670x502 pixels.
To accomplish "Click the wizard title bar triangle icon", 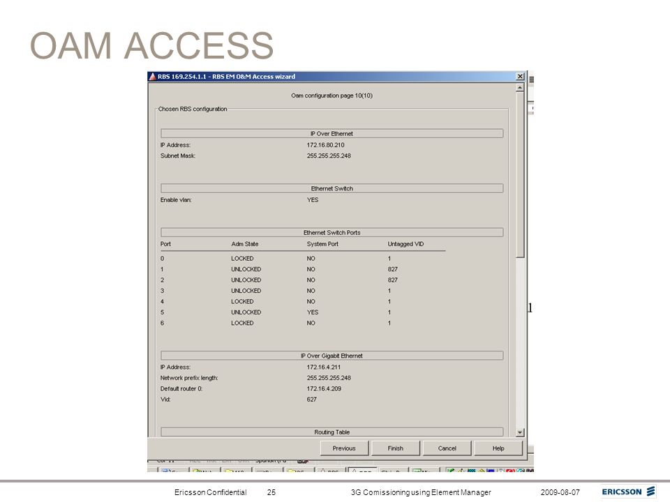I will [152, 77].
